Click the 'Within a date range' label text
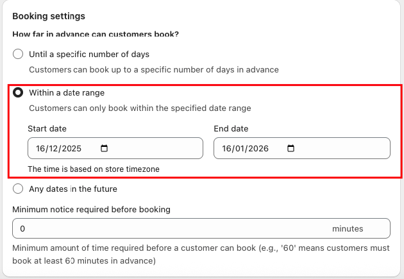The image size is (404, 279). (67, 92)
